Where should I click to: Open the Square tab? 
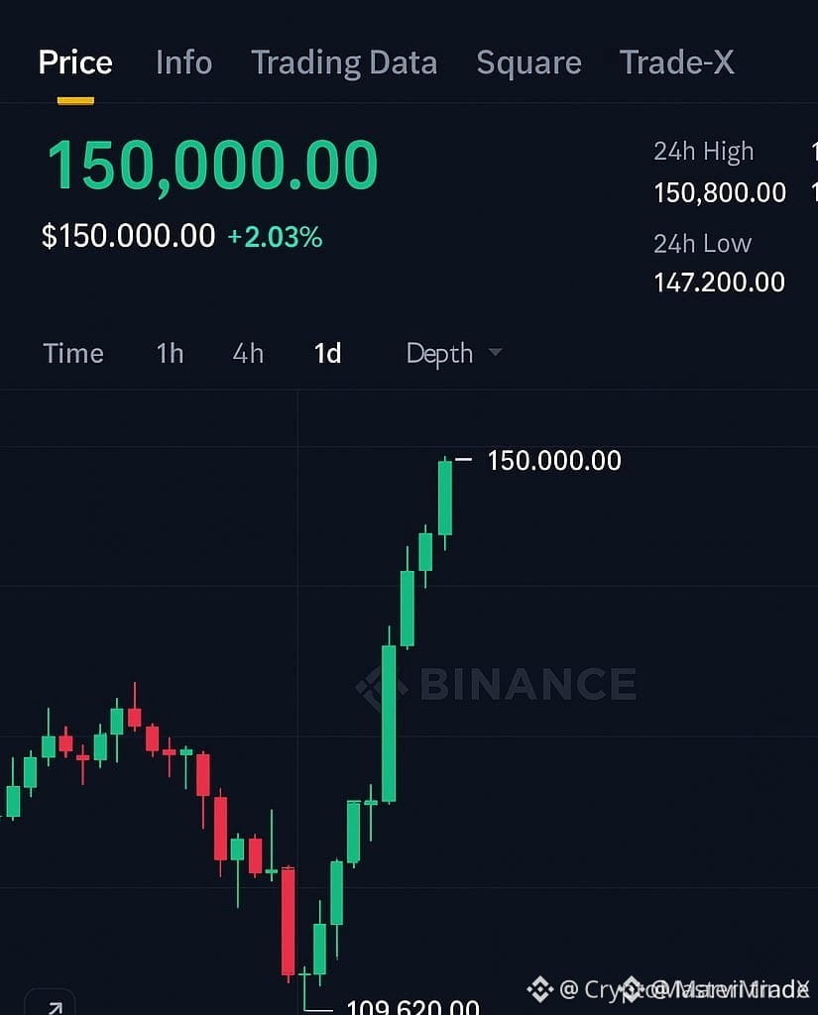[x=528, y=63]
